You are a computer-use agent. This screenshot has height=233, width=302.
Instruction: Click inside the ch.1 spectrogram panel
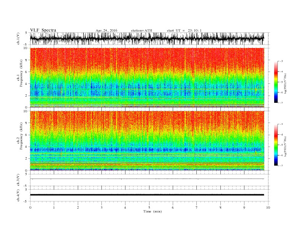click(147, 78)
